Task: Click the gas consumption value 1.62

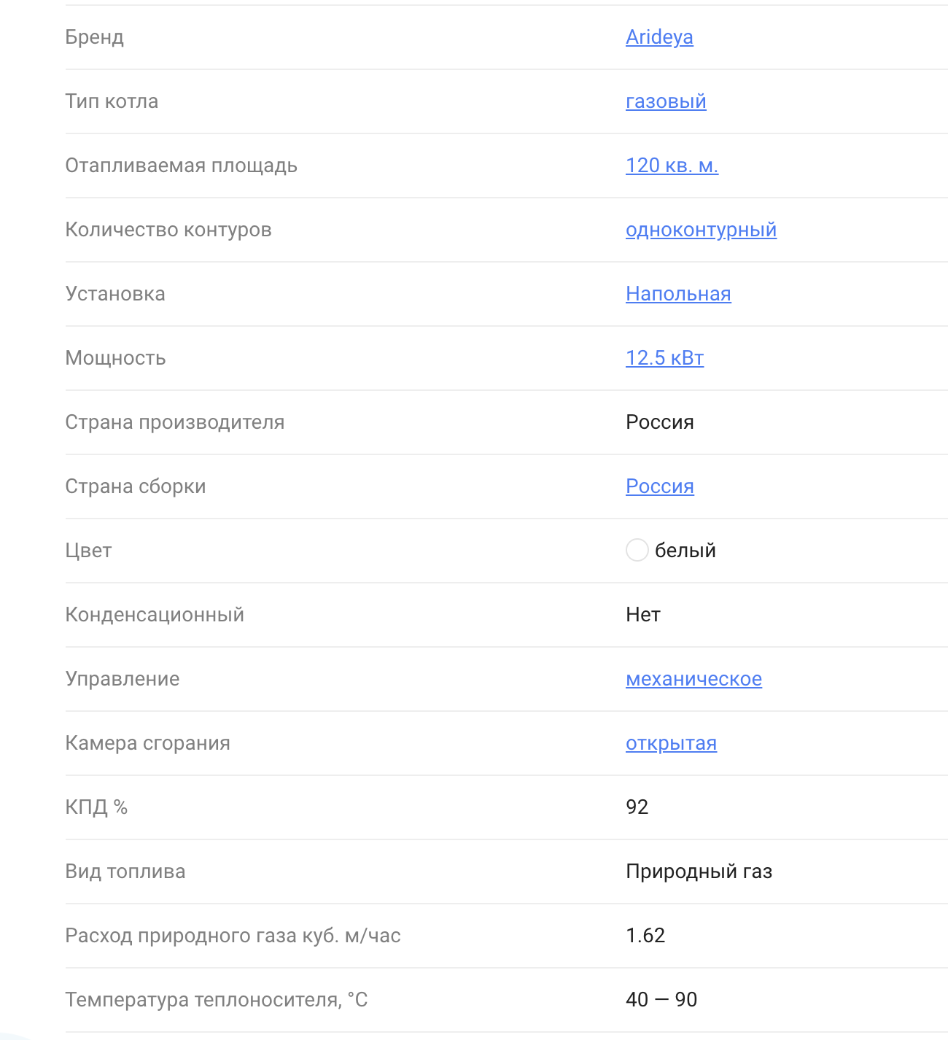Action: (x=645, y=936)
